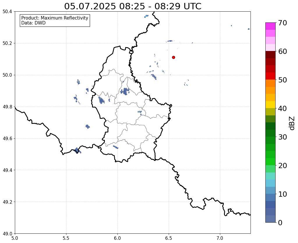Click the x-axis label 5.5
The image size is (298, 243).
click(x=66, y=238)
